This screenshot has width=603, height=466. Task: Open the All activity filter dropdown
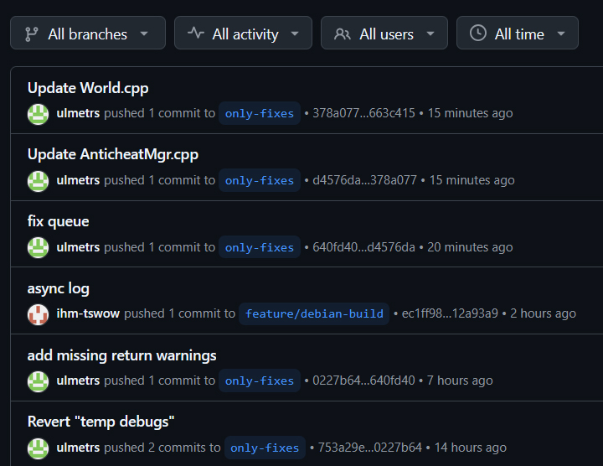pos(243,33)
